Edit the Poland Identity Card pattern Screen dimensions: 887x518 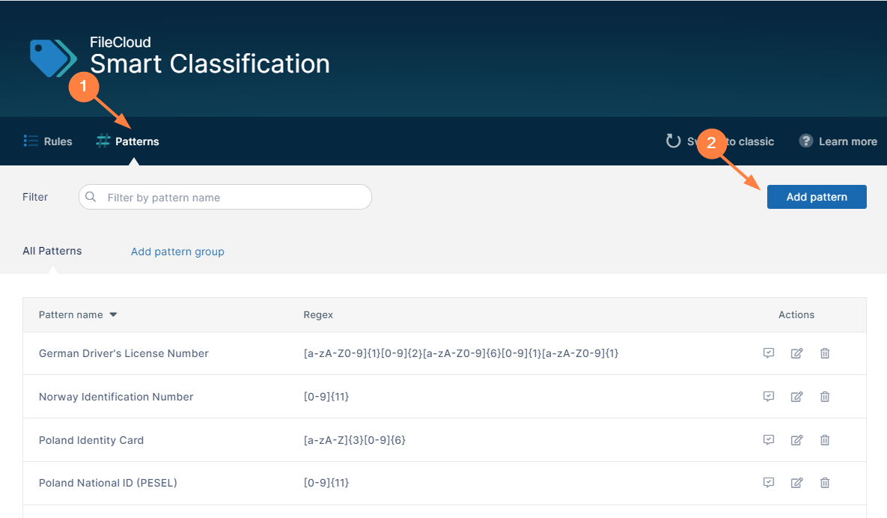coord(796,440)
